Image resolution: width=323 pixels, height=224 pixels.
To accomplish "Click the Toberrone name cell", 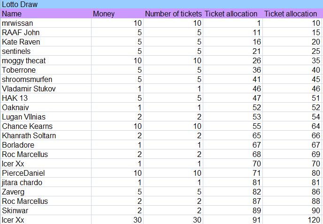I will tap(19, 70).
